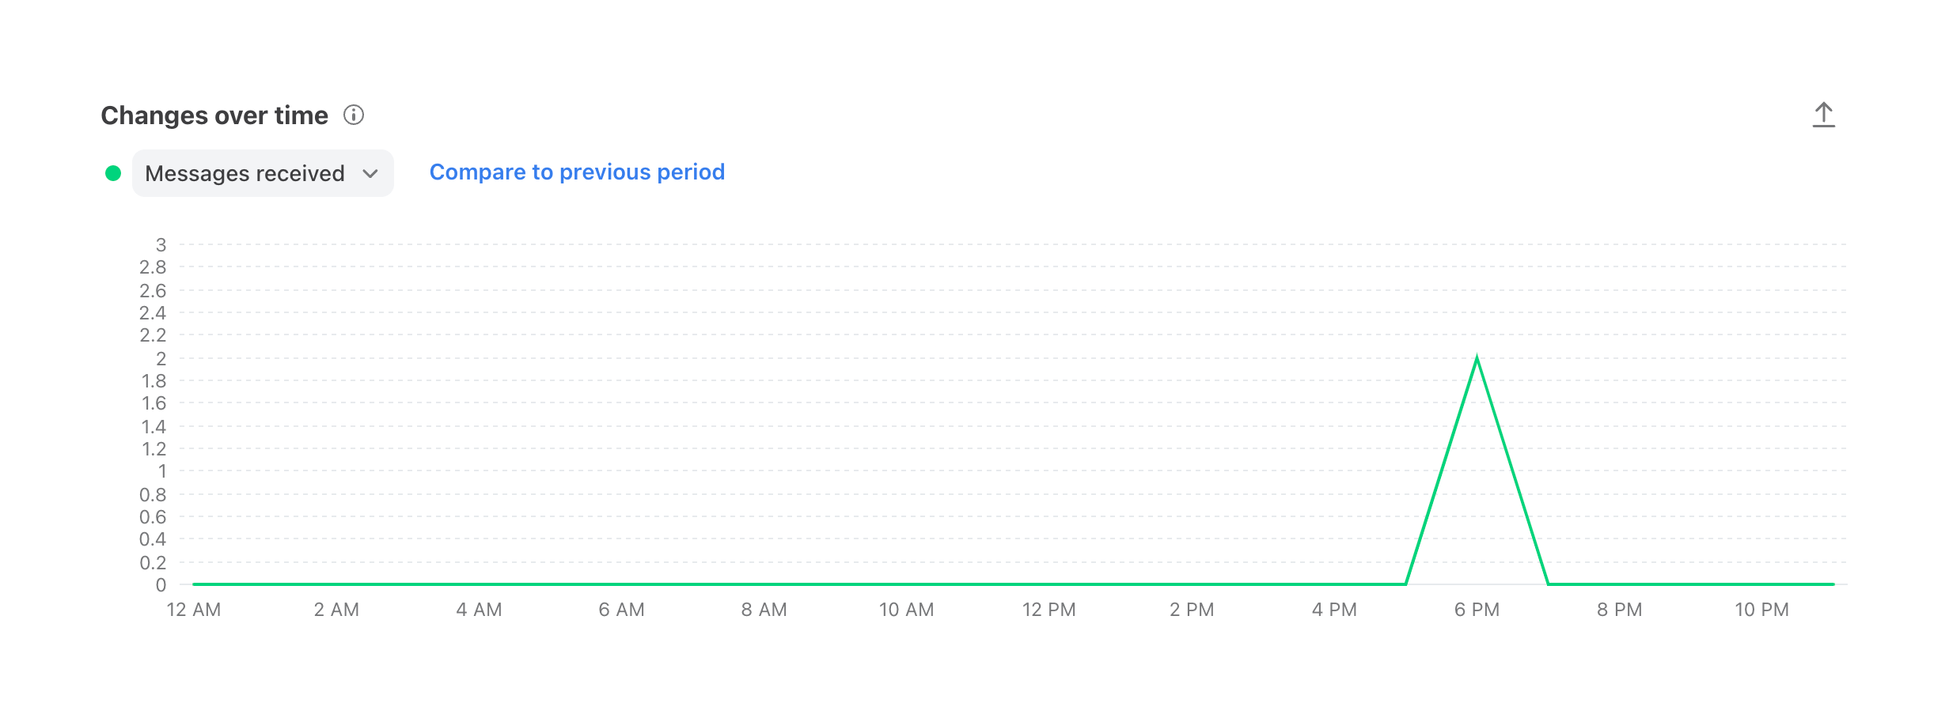Click the 6 PM x-axis label

1477,610
